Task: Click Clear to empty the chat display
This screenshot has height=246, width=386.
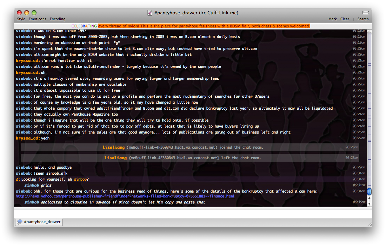Action: coord(345,19)
